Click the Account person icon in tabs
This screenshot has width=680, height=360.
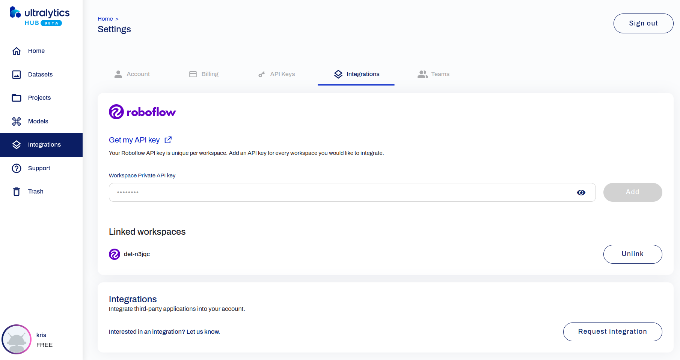tap(118, 74)
